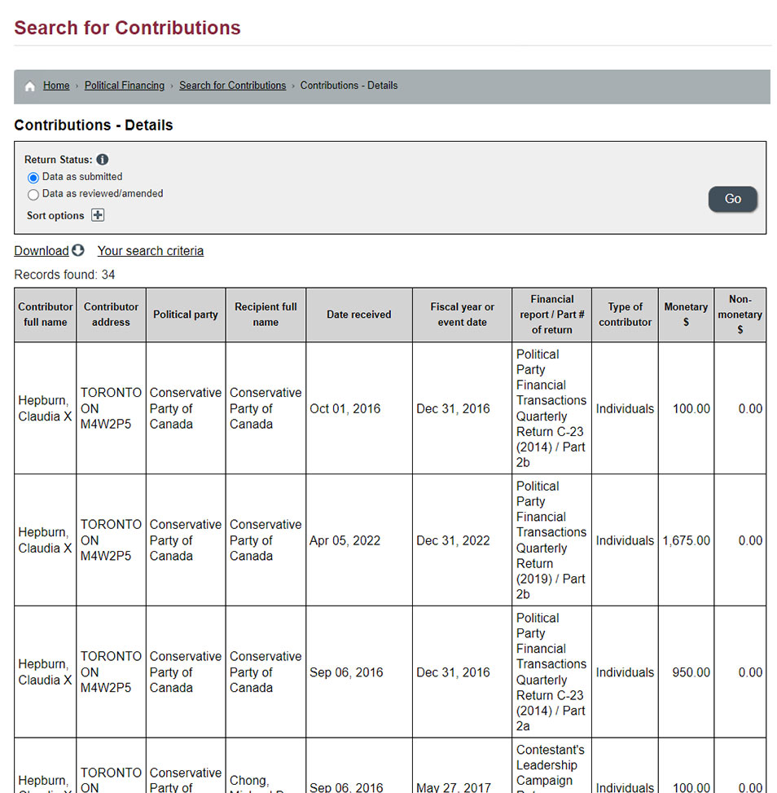
Task: Go to Search for Contributions breadcrumb link
Action: pos(233,86)
